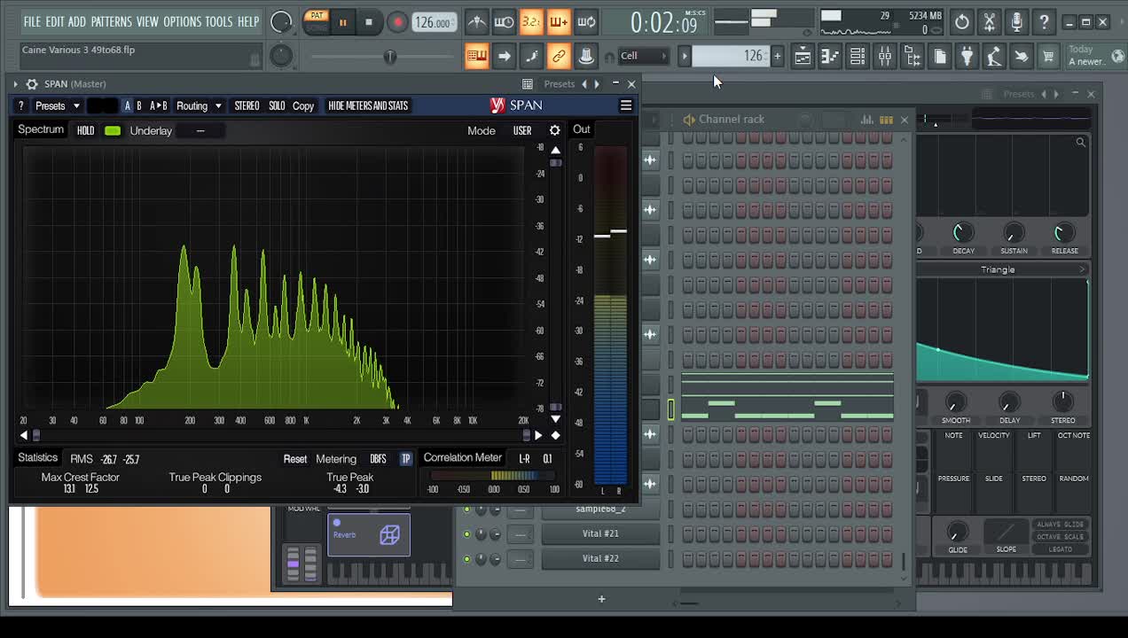Toggle typing keyboard to piano icon
The width and height of the screenshot is (1128, 638).
pyautogui.click(x=476, y=57)
